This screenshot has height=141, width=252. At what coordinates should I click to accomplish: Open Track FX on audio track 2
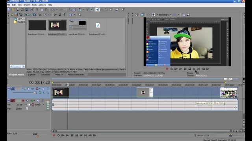pos(32,101)
